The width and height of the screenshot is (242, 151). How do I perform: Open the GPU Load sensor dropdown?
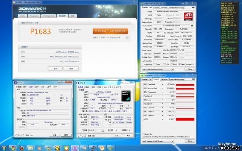pos(163,100)
